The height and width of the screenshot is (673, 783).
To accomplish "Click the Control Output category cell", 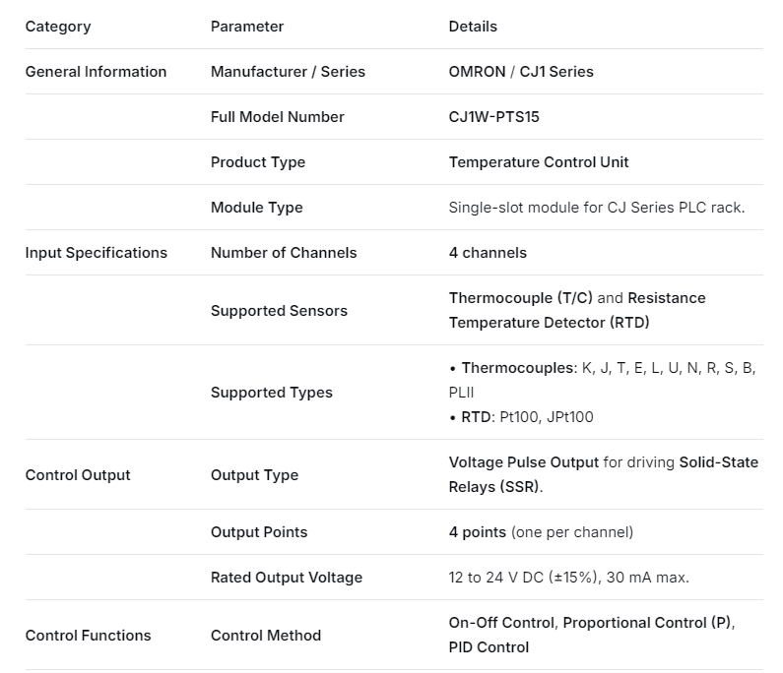I will [x=78, y=475].
